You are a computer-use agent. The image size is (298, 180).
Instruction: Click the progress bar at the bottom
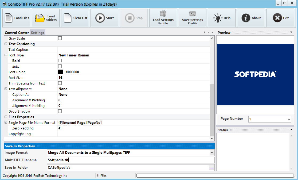(215, 176)
